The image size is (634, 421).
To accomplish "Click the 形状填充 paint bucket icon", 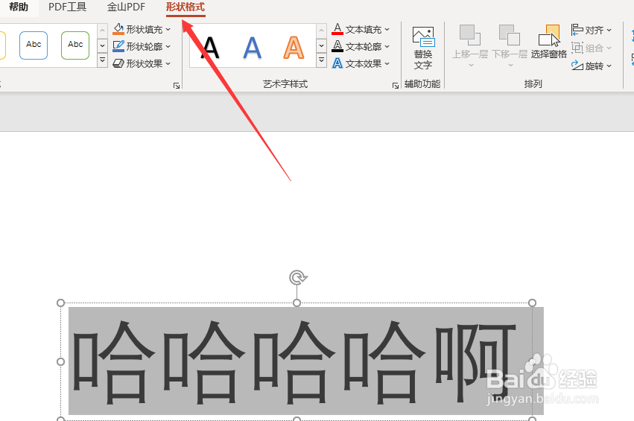I will pos(118,29).
